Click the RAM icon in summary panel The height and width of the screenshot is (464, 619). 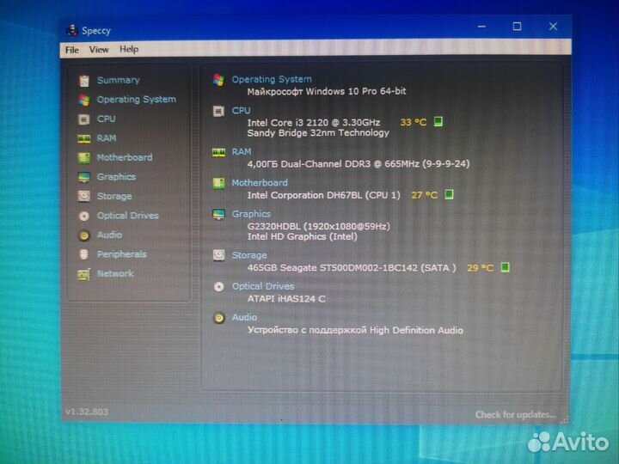tap(218, 152)
